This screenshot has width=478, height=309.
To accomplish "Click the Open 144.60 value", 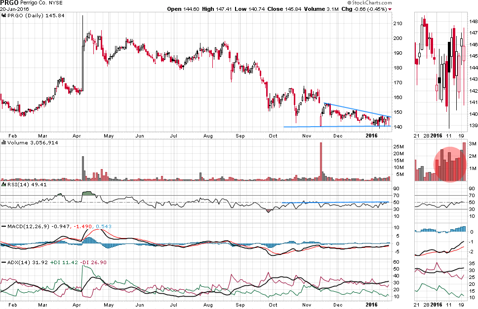I will click(183, 9).
